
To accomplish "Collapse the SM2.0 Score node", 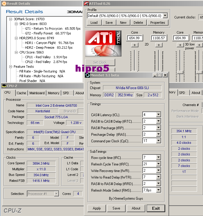I will [16, 24].
